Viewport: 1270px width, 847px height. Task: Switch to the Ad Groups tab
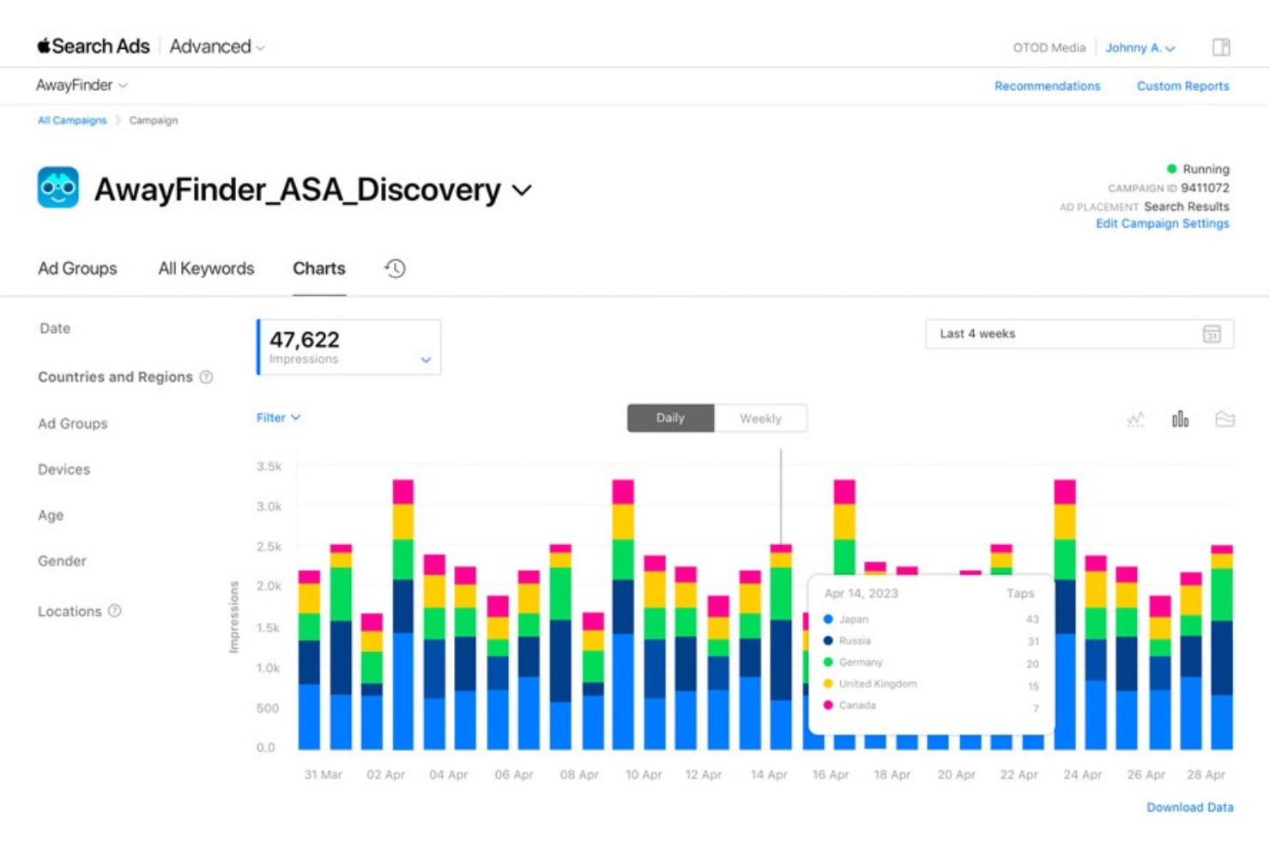click(77, 269)
